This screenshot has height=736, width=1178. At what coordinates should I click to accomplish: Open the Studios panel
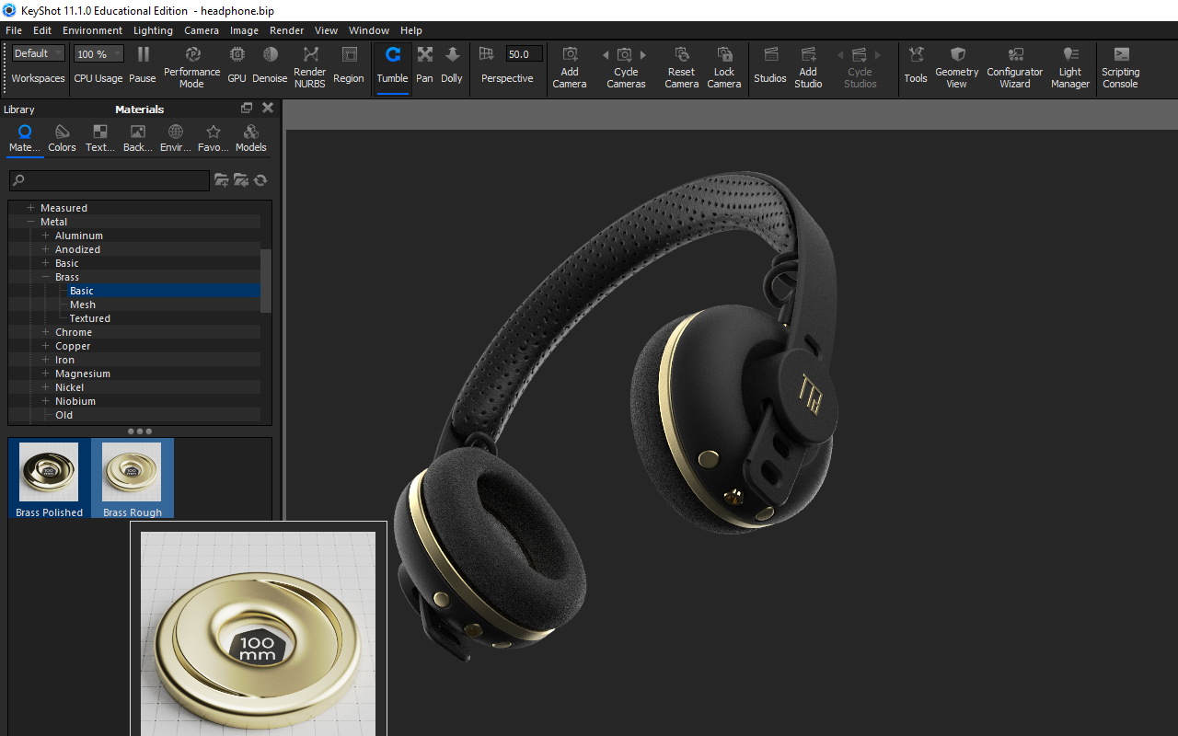[x=770, y=65]
